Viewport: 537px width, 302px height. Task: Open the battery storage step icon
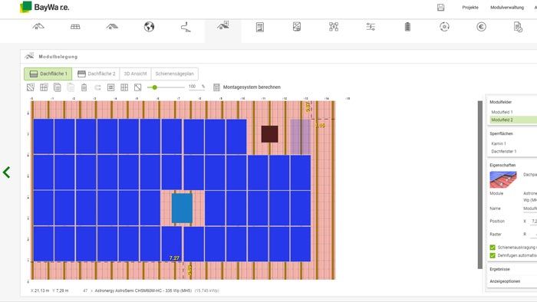click(x=407, y=27)
